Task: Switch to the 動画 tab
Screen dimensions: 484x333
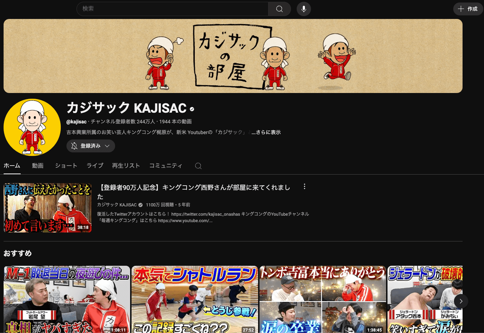Action: 38,166
